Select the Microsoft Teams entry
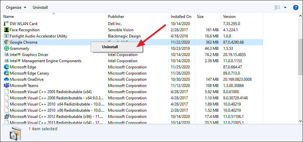Screen dimensions: 303x142 tap(133, 85)
